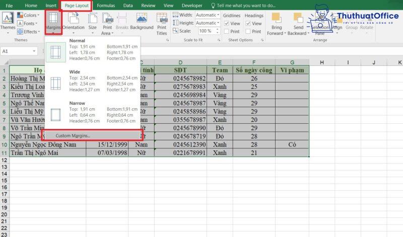Image resolution: width=403 pixels, height=237 pixels.
Task: Open the theme Fonts dropdown
Action: coord(27,23)
